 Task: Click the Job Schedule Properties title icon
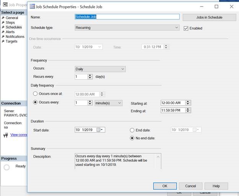(33, 7)
